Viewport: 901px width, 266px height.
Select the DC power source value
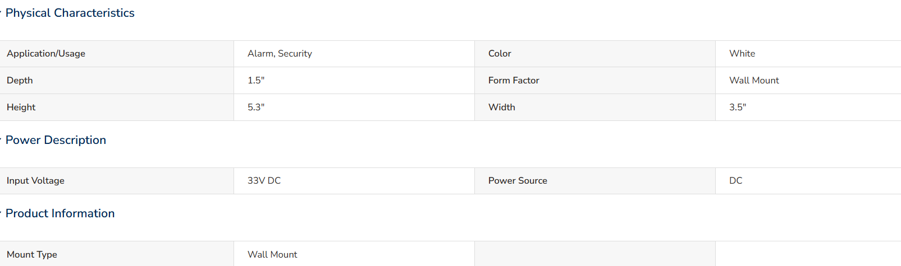[735, 181]
